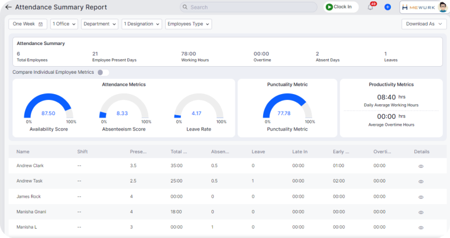Click the Availability Score gauge
The height and width of the screenshot is (238, 450).
tap(49, 106)
